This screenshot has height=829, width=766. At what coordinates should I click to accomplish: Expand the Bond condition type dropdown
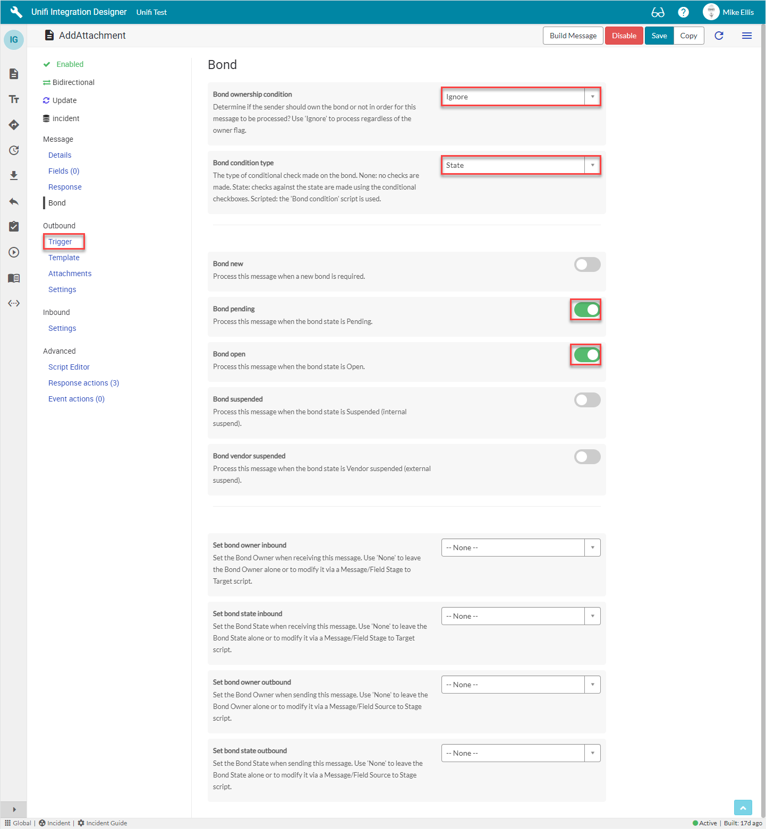521,165
